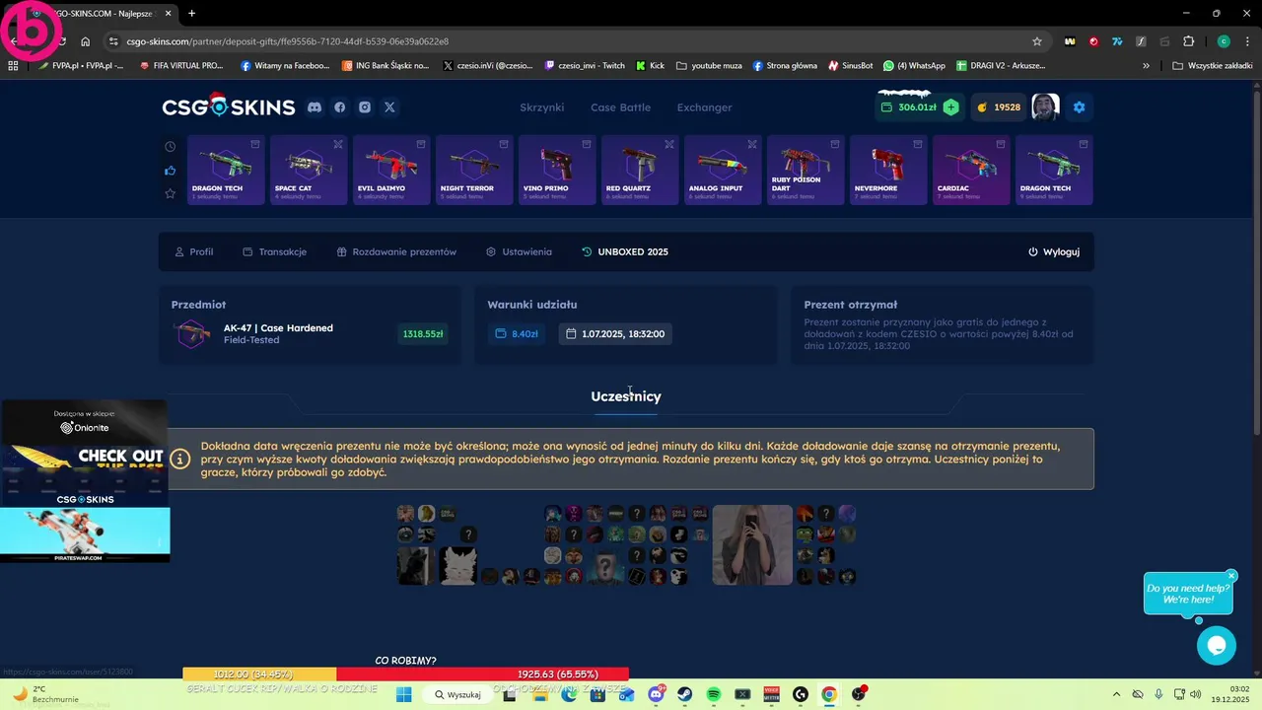Show hidden system tray icons
Viewport: 1262px width, 710px height.
click(1116, 694)
